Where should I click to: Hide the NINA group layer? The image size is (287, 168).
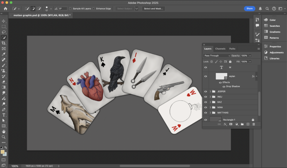coord(206,107)
